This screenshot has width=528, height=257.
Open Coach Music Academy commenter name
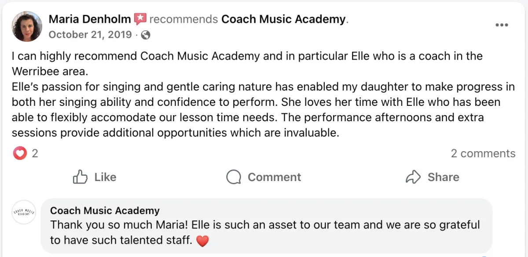click(105, 211)
